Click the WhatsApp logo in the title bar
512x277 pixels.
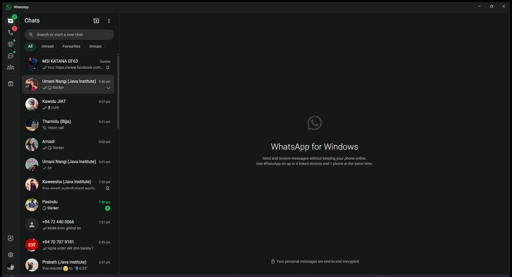(x=9, y=7)
